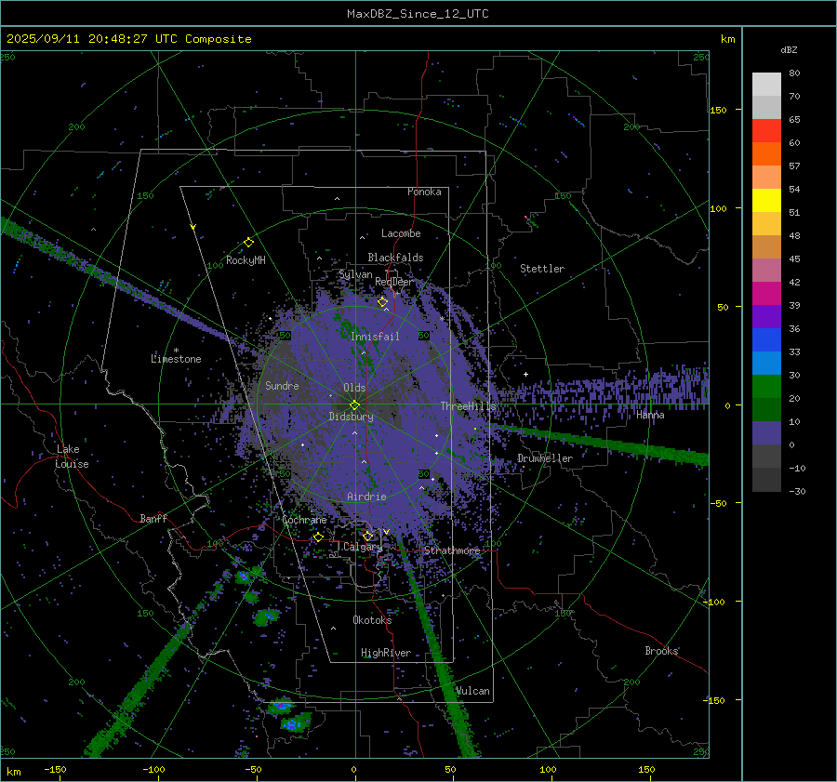This screenshot has width=837, height=782.
Task: Click the yellow diamond marker above Calgary
Action: click(367, 536)
